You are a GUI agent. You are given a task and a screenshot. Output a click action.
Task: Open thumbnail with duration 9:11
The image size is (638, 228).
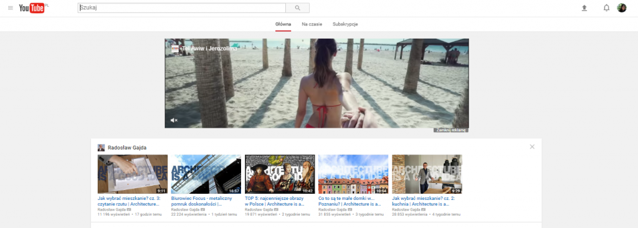[x=133, y=174]
